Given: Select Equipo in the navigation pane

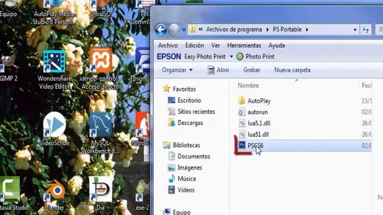Looking at the screenshot, I should coord(182,212).
